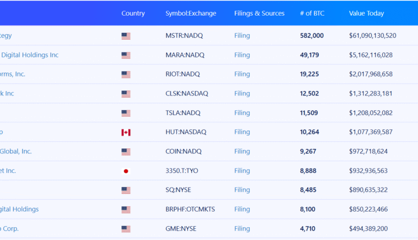
Task: Click the US flag in the BRPHF:OTCMKTS row
Action: tap(126, 210)
